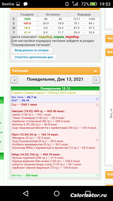
Task: Click the Курица вареная (без кожи) entry
Action: point(47,161)
